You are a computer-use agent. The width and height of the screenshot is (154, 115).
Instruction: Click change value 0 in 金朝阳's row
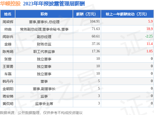[152, 88]
